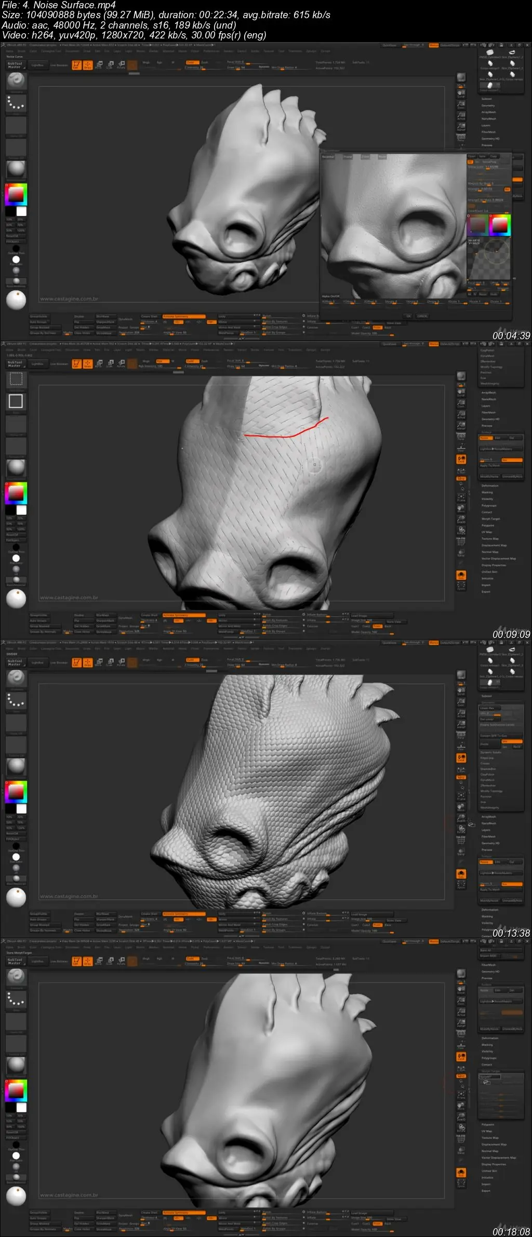Click BPR render icon in 00:13:38 frame
This screenshot has width=532, height=1237.
461,675
